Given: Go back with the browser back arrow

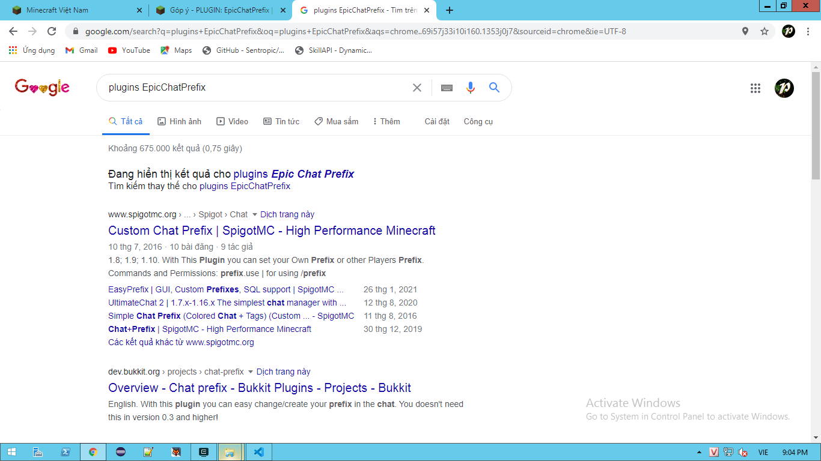Looking at the screenshot, I should (x=13, y=31).
